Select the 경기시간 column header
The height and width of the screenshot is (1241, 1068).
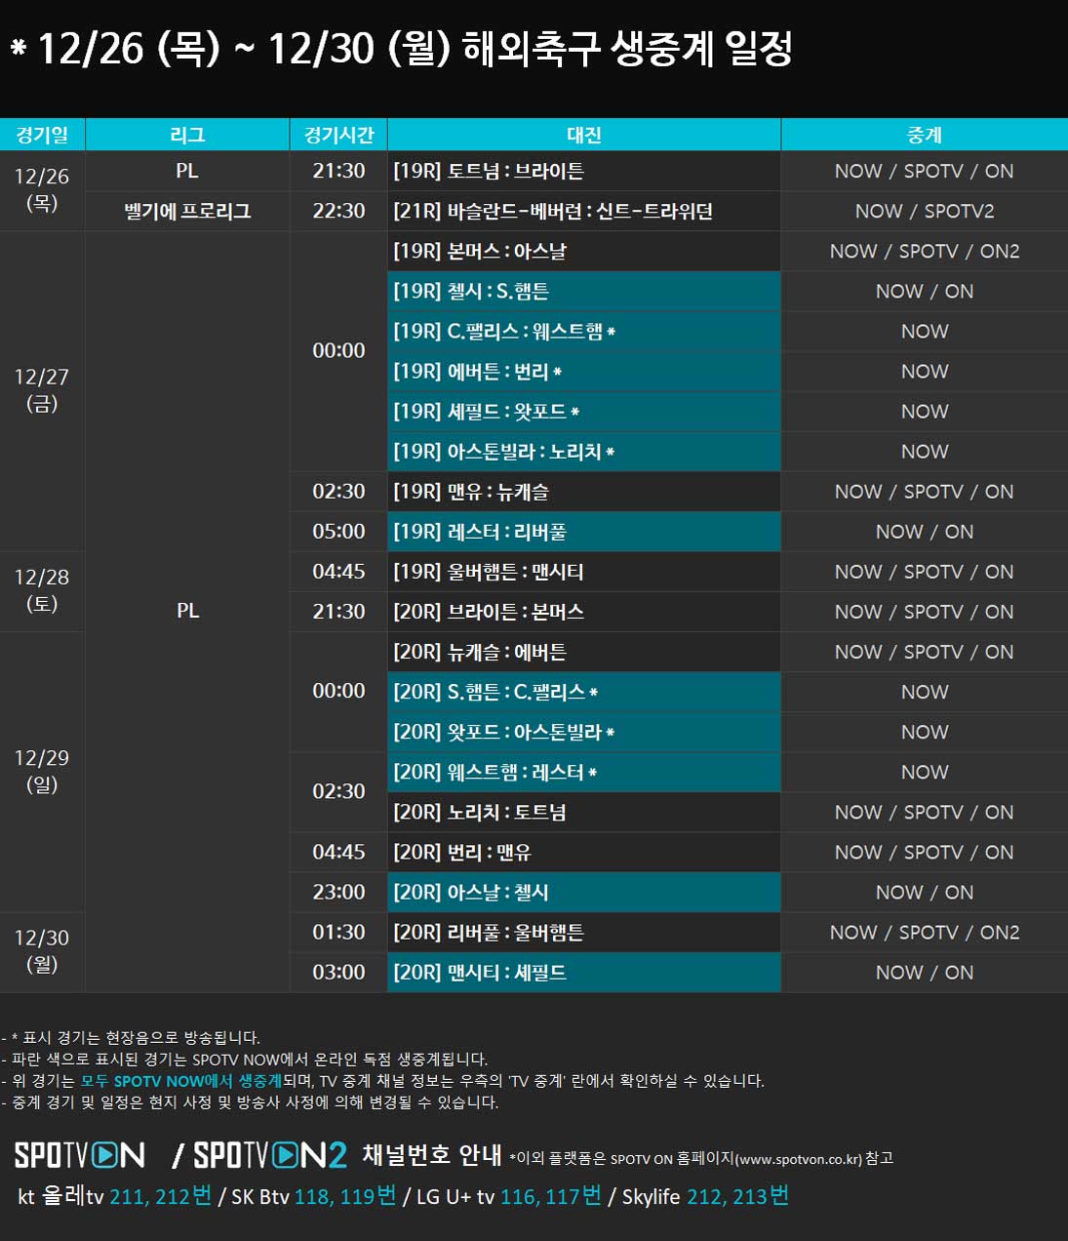(x=338, y=135)
